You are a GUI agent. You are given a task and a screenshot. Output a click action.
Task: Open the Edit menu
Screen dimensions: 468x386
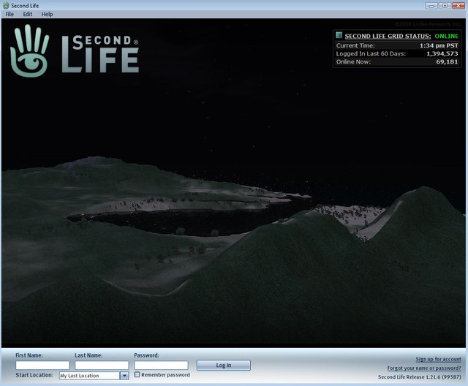click(x=28, y=14)
